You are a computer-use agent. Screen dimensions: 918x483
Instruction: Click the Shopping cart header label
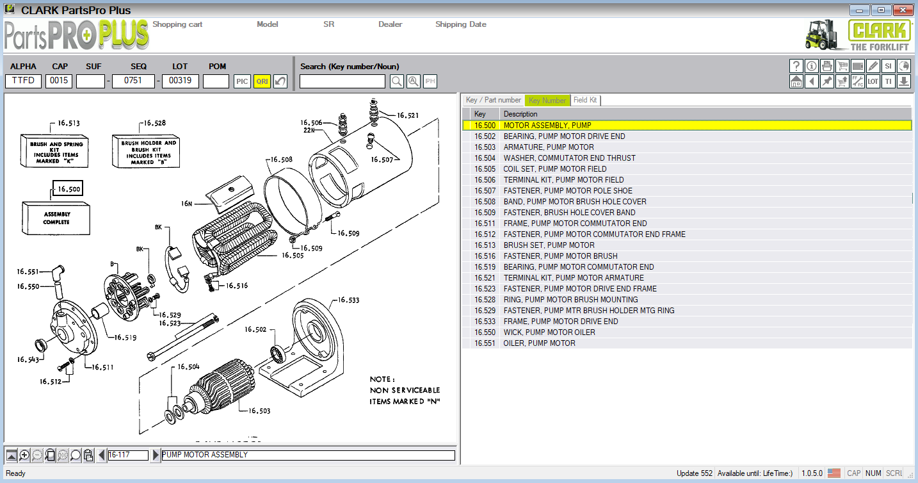177,24
